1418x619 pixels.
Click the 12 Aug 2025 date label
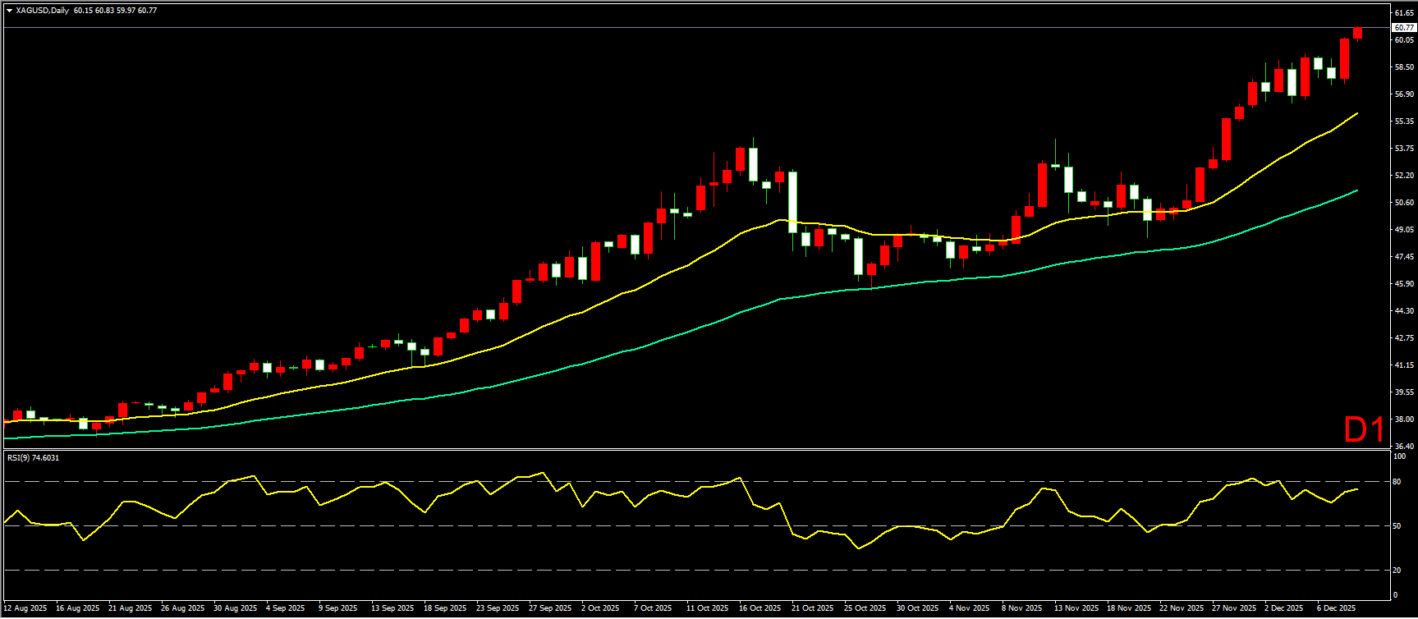coord(25,608)
